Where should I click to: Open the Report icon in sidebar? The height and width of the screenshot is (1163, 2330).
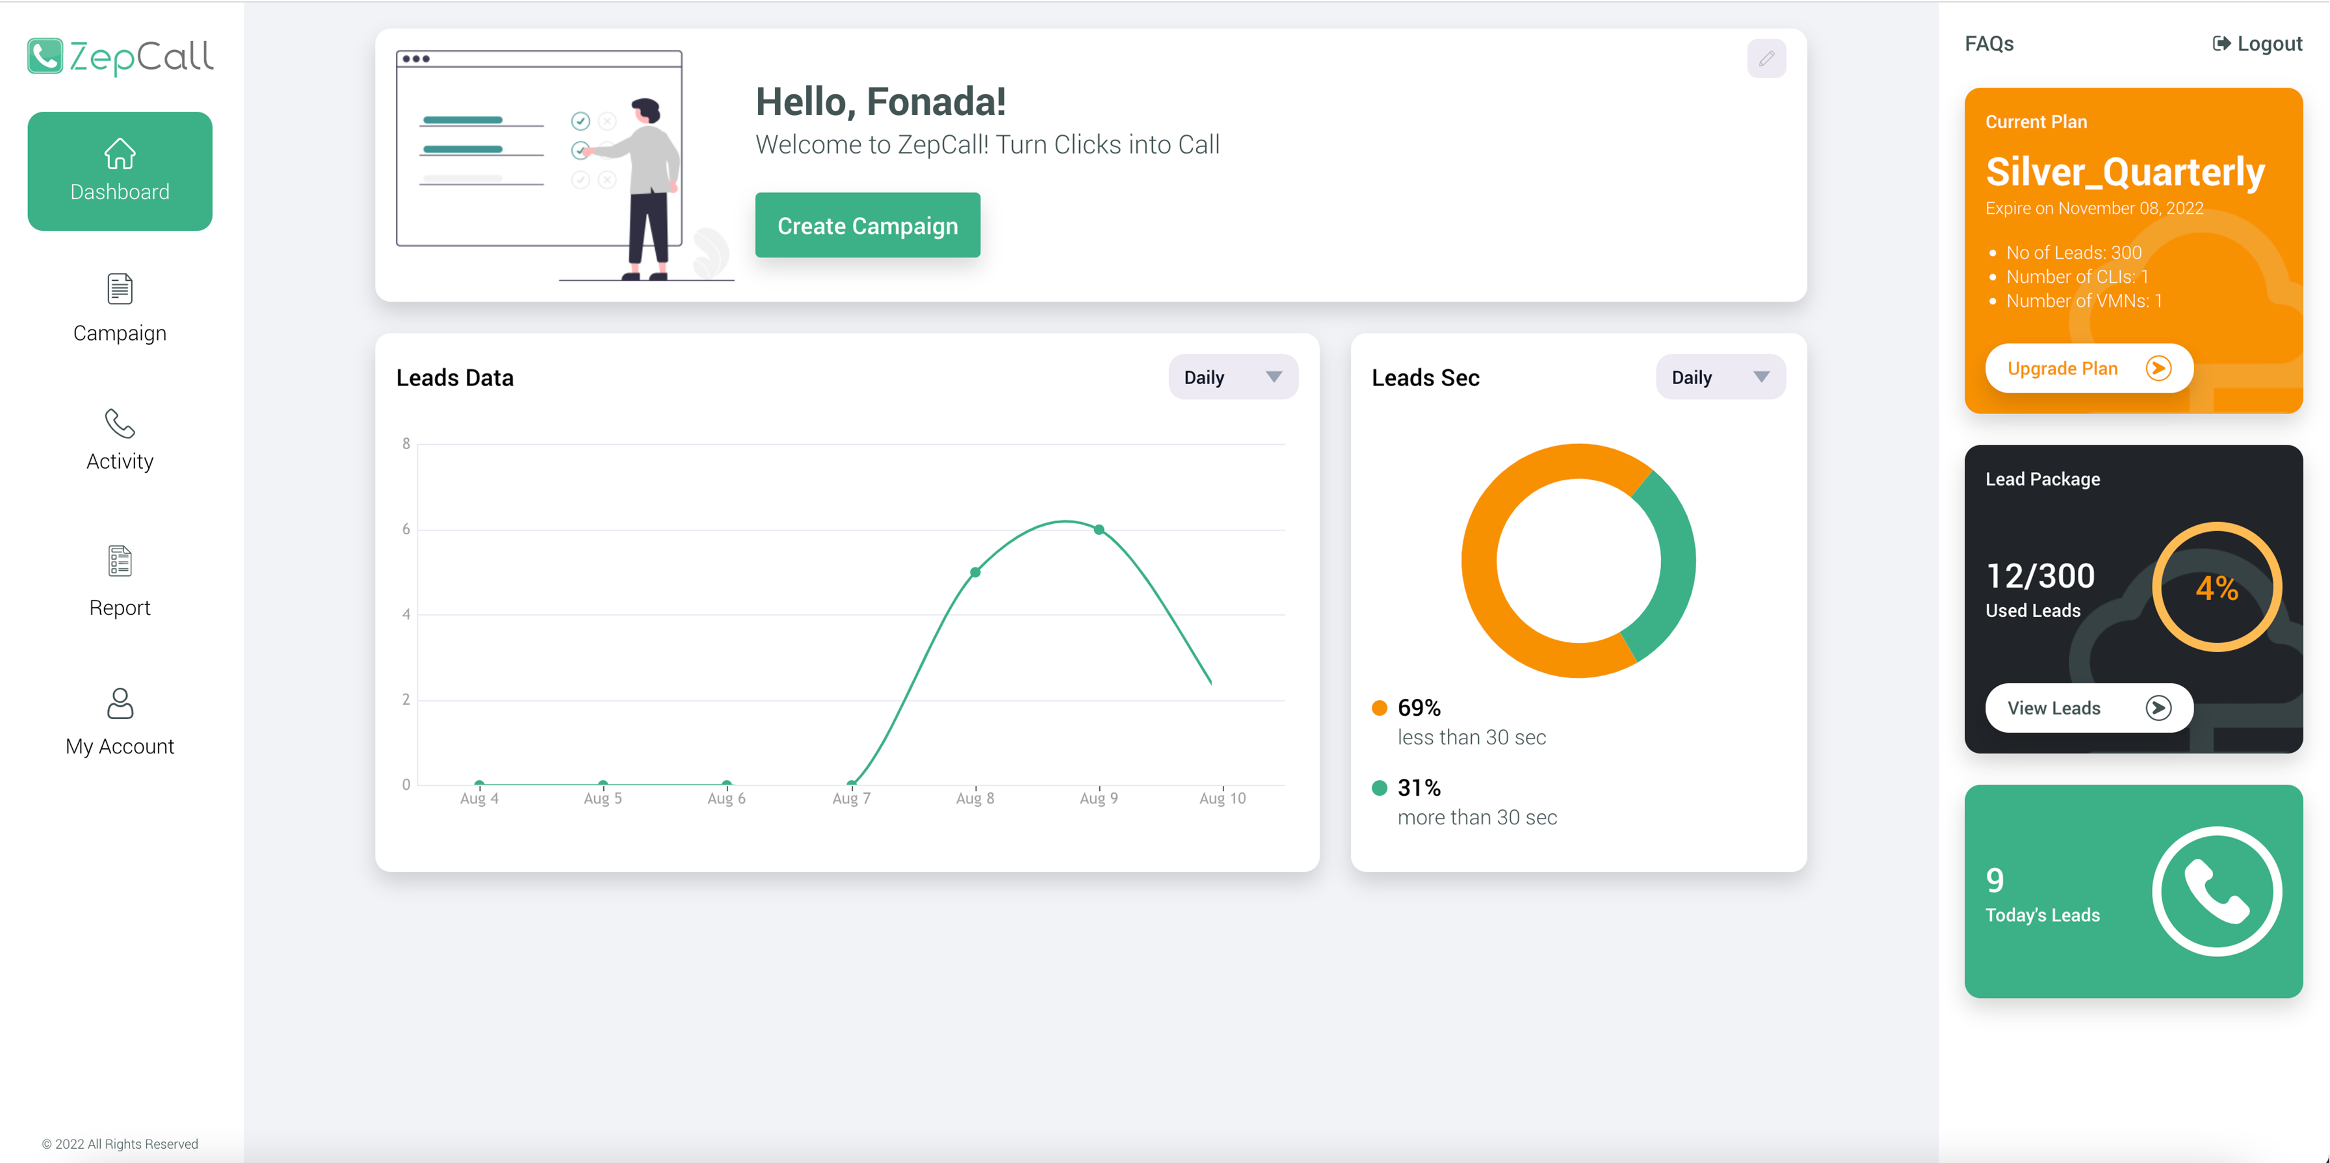point(120,561)
